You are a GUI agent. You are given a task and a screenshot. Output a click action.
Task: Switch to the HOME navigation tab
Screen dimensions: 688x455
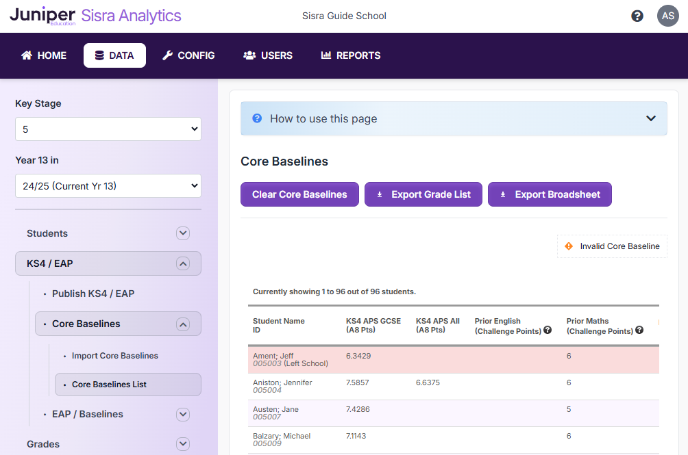pyautogui.click(x=43, y=55)
